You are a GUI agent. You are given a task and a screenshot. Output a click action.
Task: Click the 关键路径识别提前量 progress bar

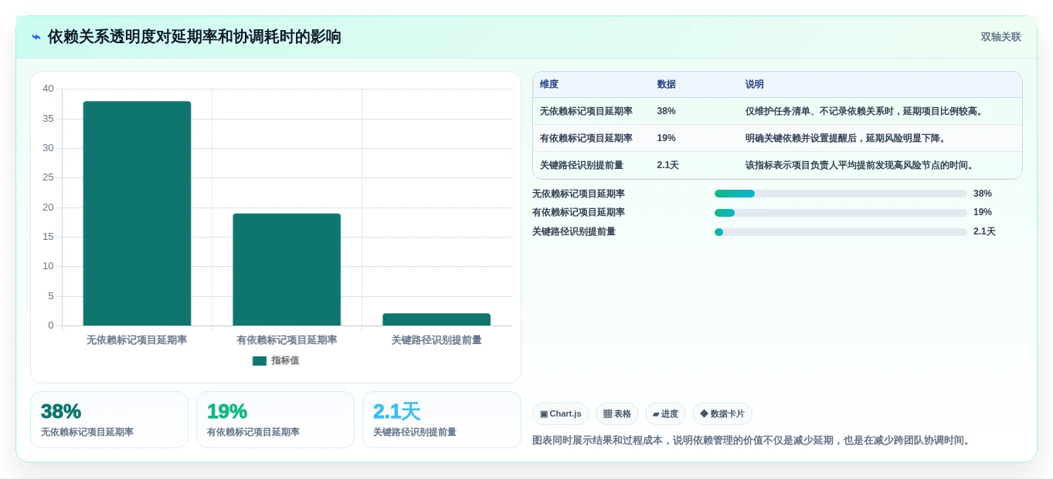(x=841, y=231)
